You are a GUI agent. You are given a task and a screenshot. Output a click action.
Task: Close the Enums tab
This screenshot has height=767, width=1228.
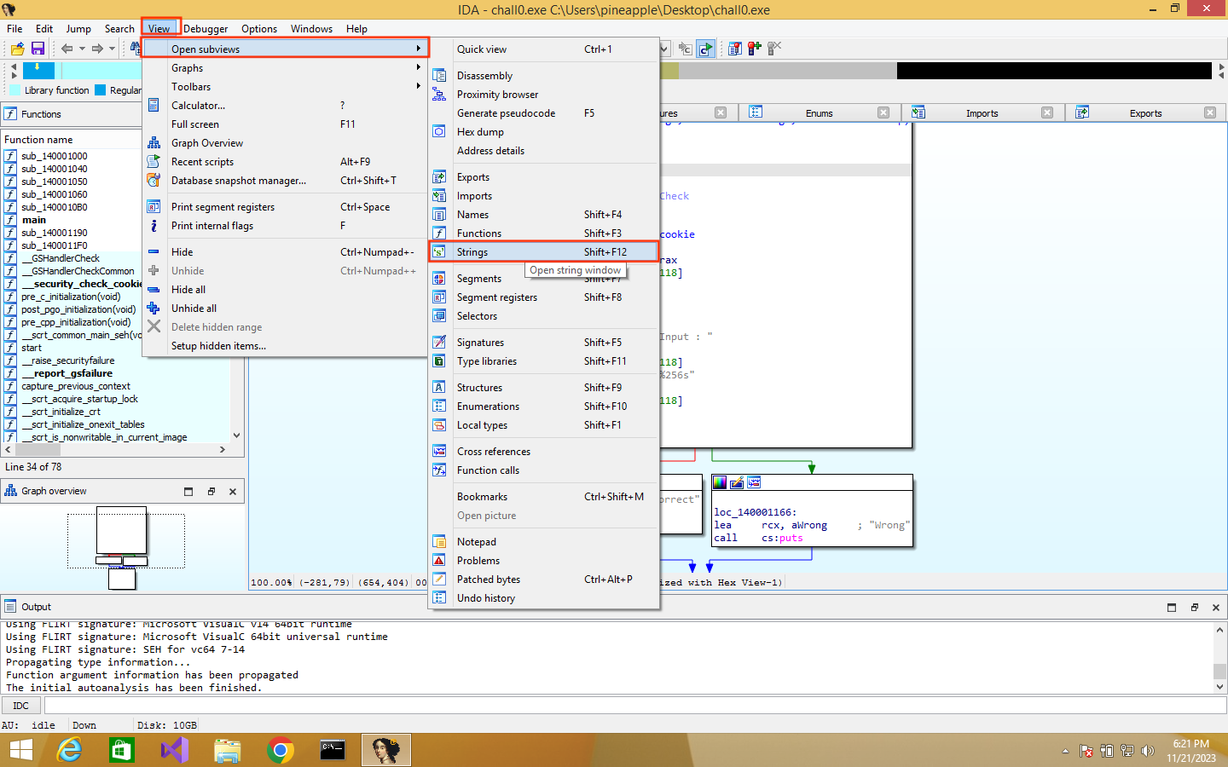883,112
